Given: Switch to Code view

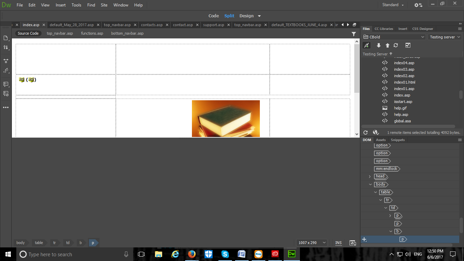Looking at the screenshot, I should (214, 16).
